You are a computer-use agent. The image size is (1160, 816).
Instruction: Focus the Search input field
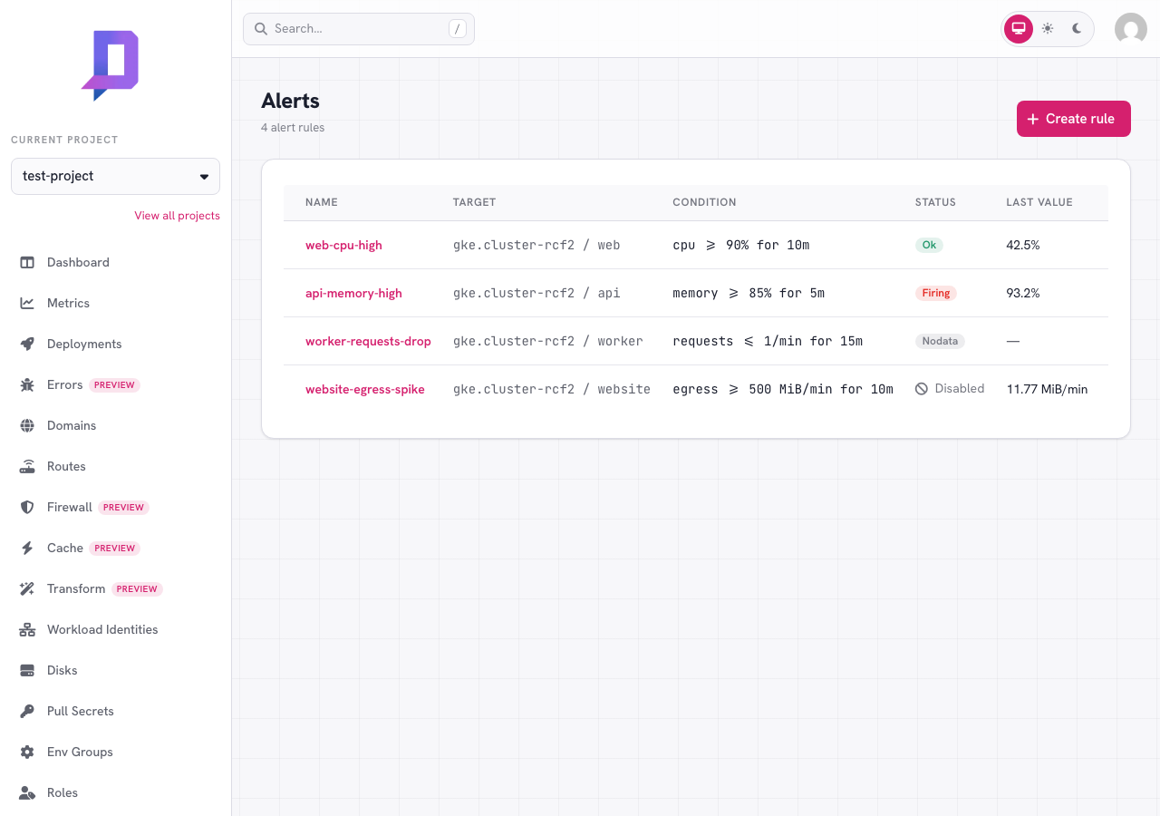coord(359,29)
